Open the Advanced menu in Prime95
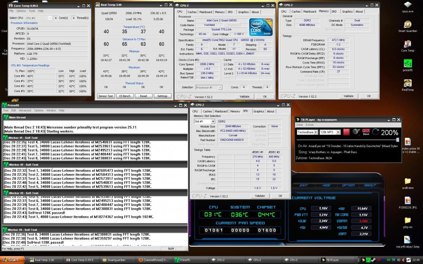Screen dimensions: 423x264 coord(25,110)
